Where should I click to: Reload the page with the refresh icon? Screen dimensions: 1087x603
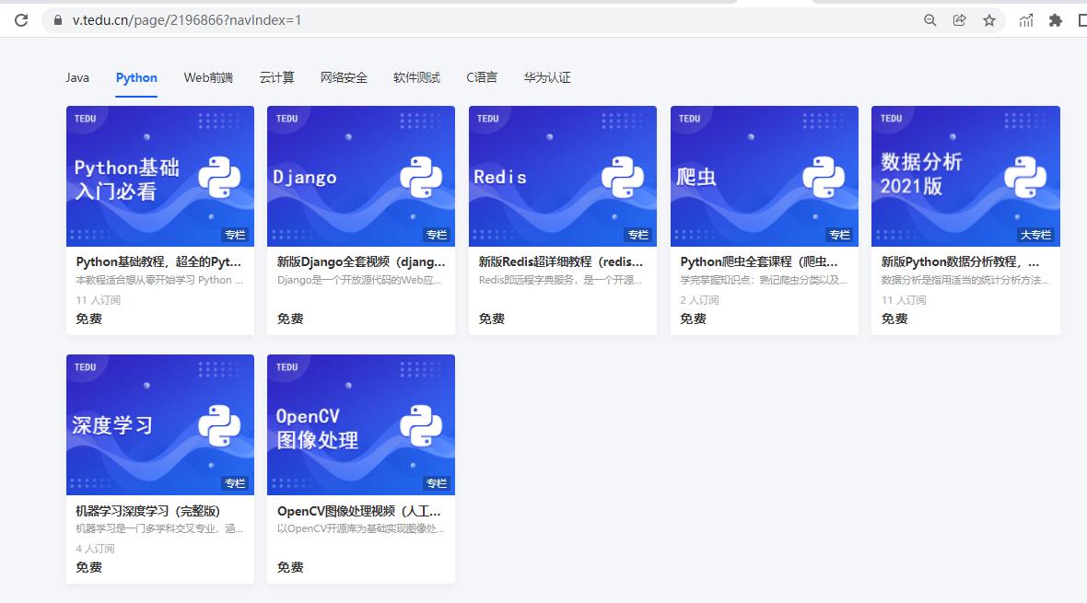coord(21,20)
